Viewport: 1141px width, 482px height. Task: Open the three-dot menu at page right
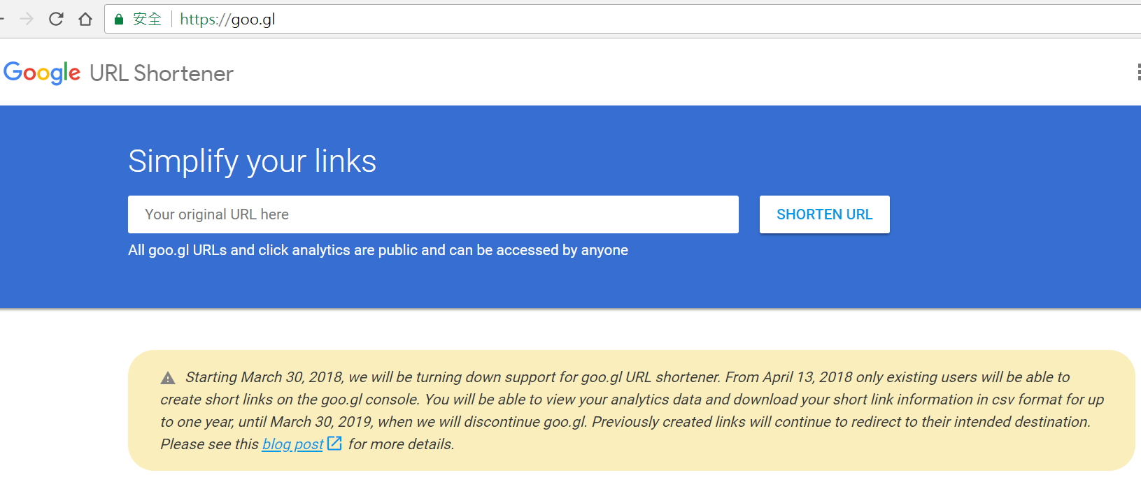(x=1138, y=72)
